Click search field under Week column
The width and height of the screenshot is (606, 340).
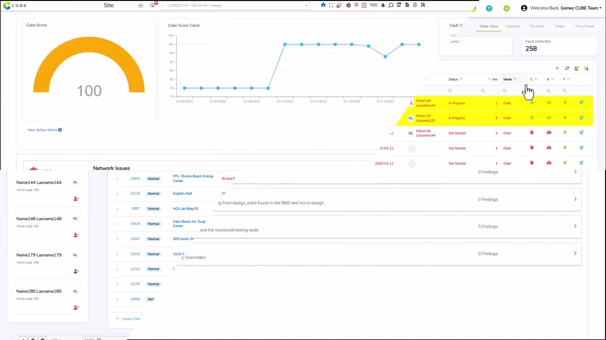pos(514,91)
